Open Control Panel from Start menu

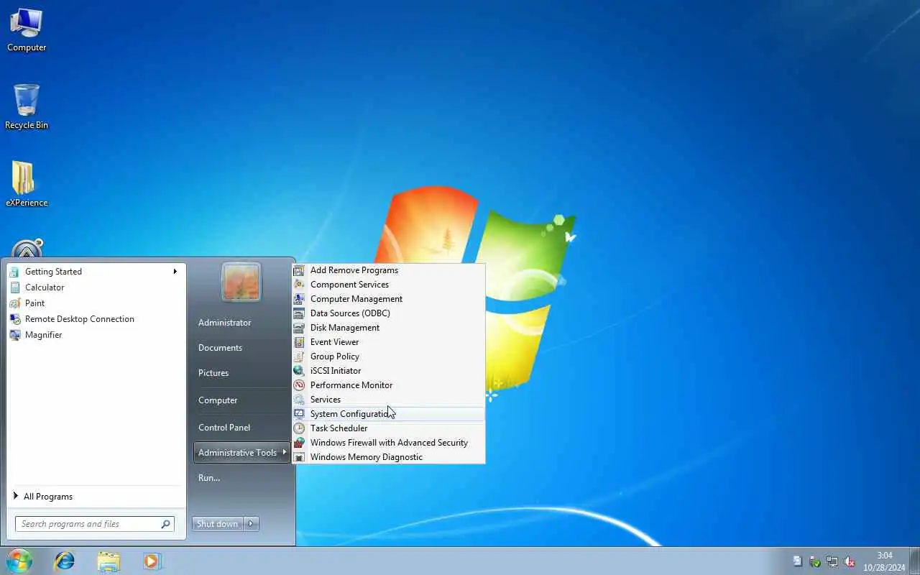tap(224, 428)
